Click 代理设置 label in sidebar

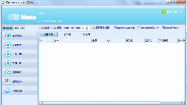(x=17, y=91)
